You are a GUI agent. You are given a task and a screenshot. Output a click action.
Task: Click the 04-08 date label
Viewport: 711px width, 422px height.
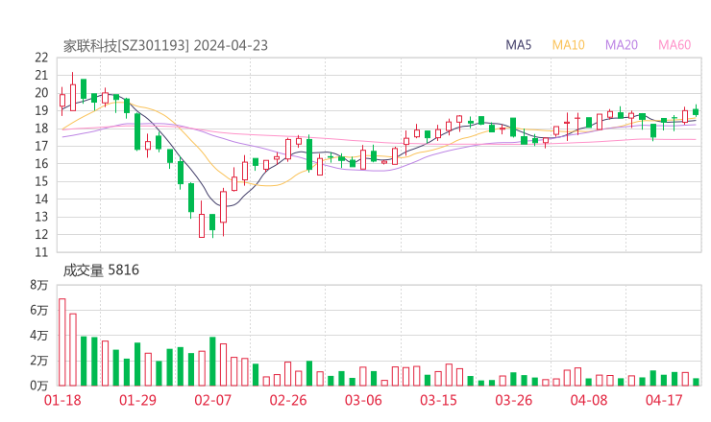click(589, 400)
